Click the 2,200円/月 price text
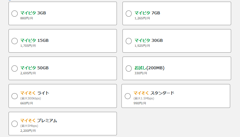Viewport: 240px width, 137px height. 28,131
